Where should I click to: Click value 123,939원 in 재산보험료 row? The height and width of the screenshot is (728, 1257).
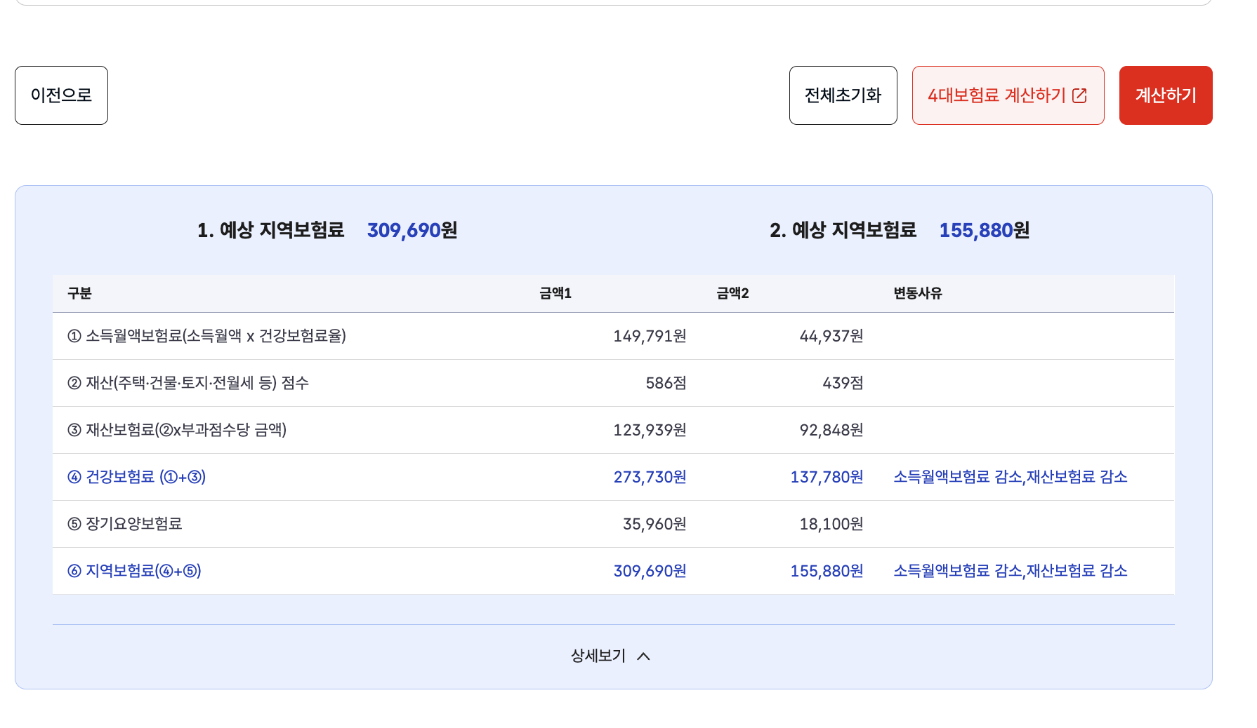point(650,430)
